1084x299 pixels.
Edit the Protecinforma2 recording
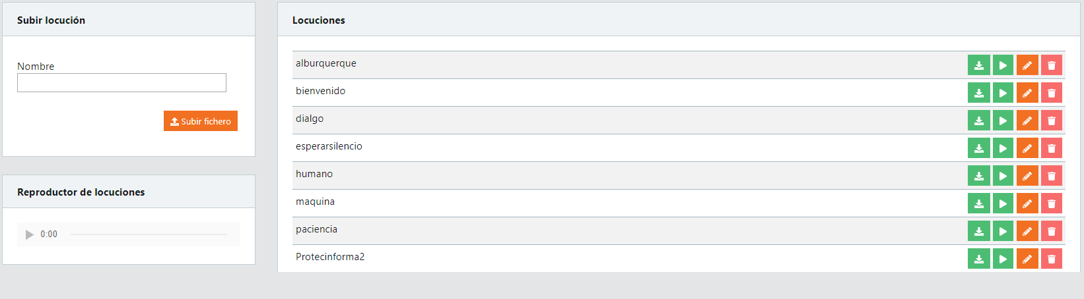pyautogui.click(x=1027, y=259)
